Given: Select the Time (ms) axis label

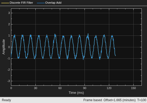Looking at the screenshot, I should click(76, 93).
